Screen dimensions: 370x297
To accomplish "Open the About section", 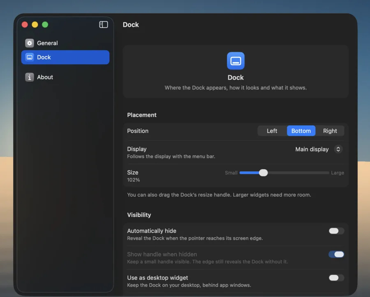I will [x=65, y=77].
